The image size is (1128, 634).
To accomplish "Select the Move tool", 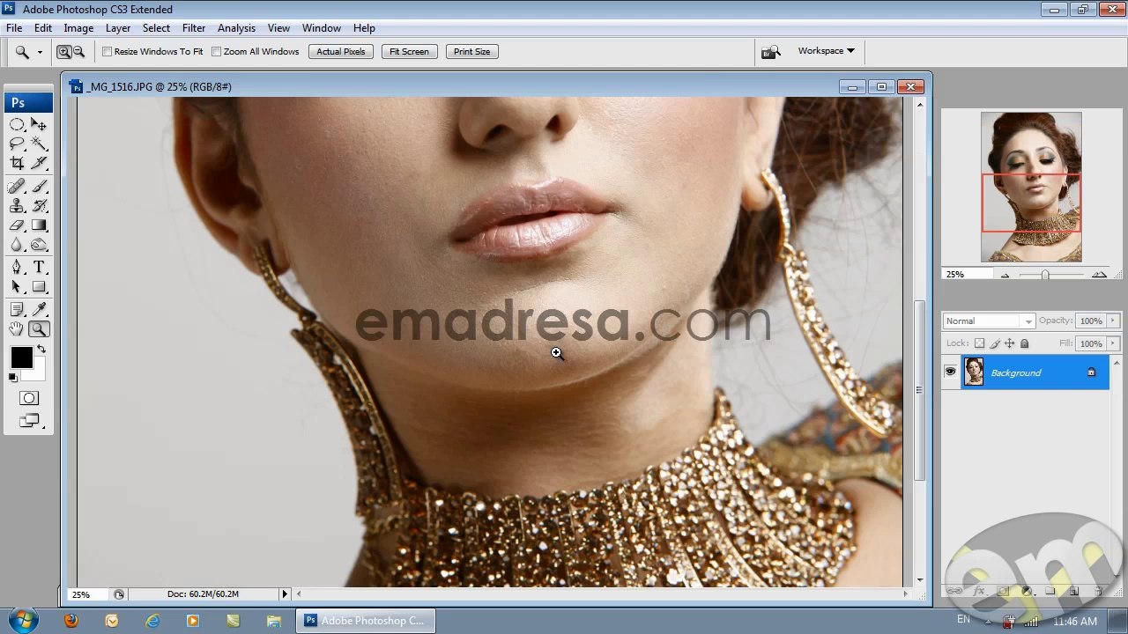I will point(39,124).
